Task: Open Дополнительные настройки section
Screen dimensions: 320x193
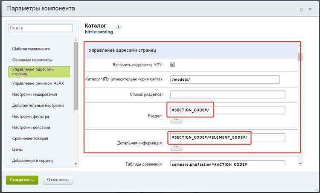Action: tap(38, 105)
